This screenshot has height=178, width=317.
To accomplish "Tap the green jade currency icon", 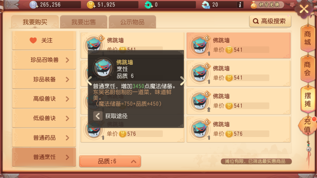I will point(149,5).
